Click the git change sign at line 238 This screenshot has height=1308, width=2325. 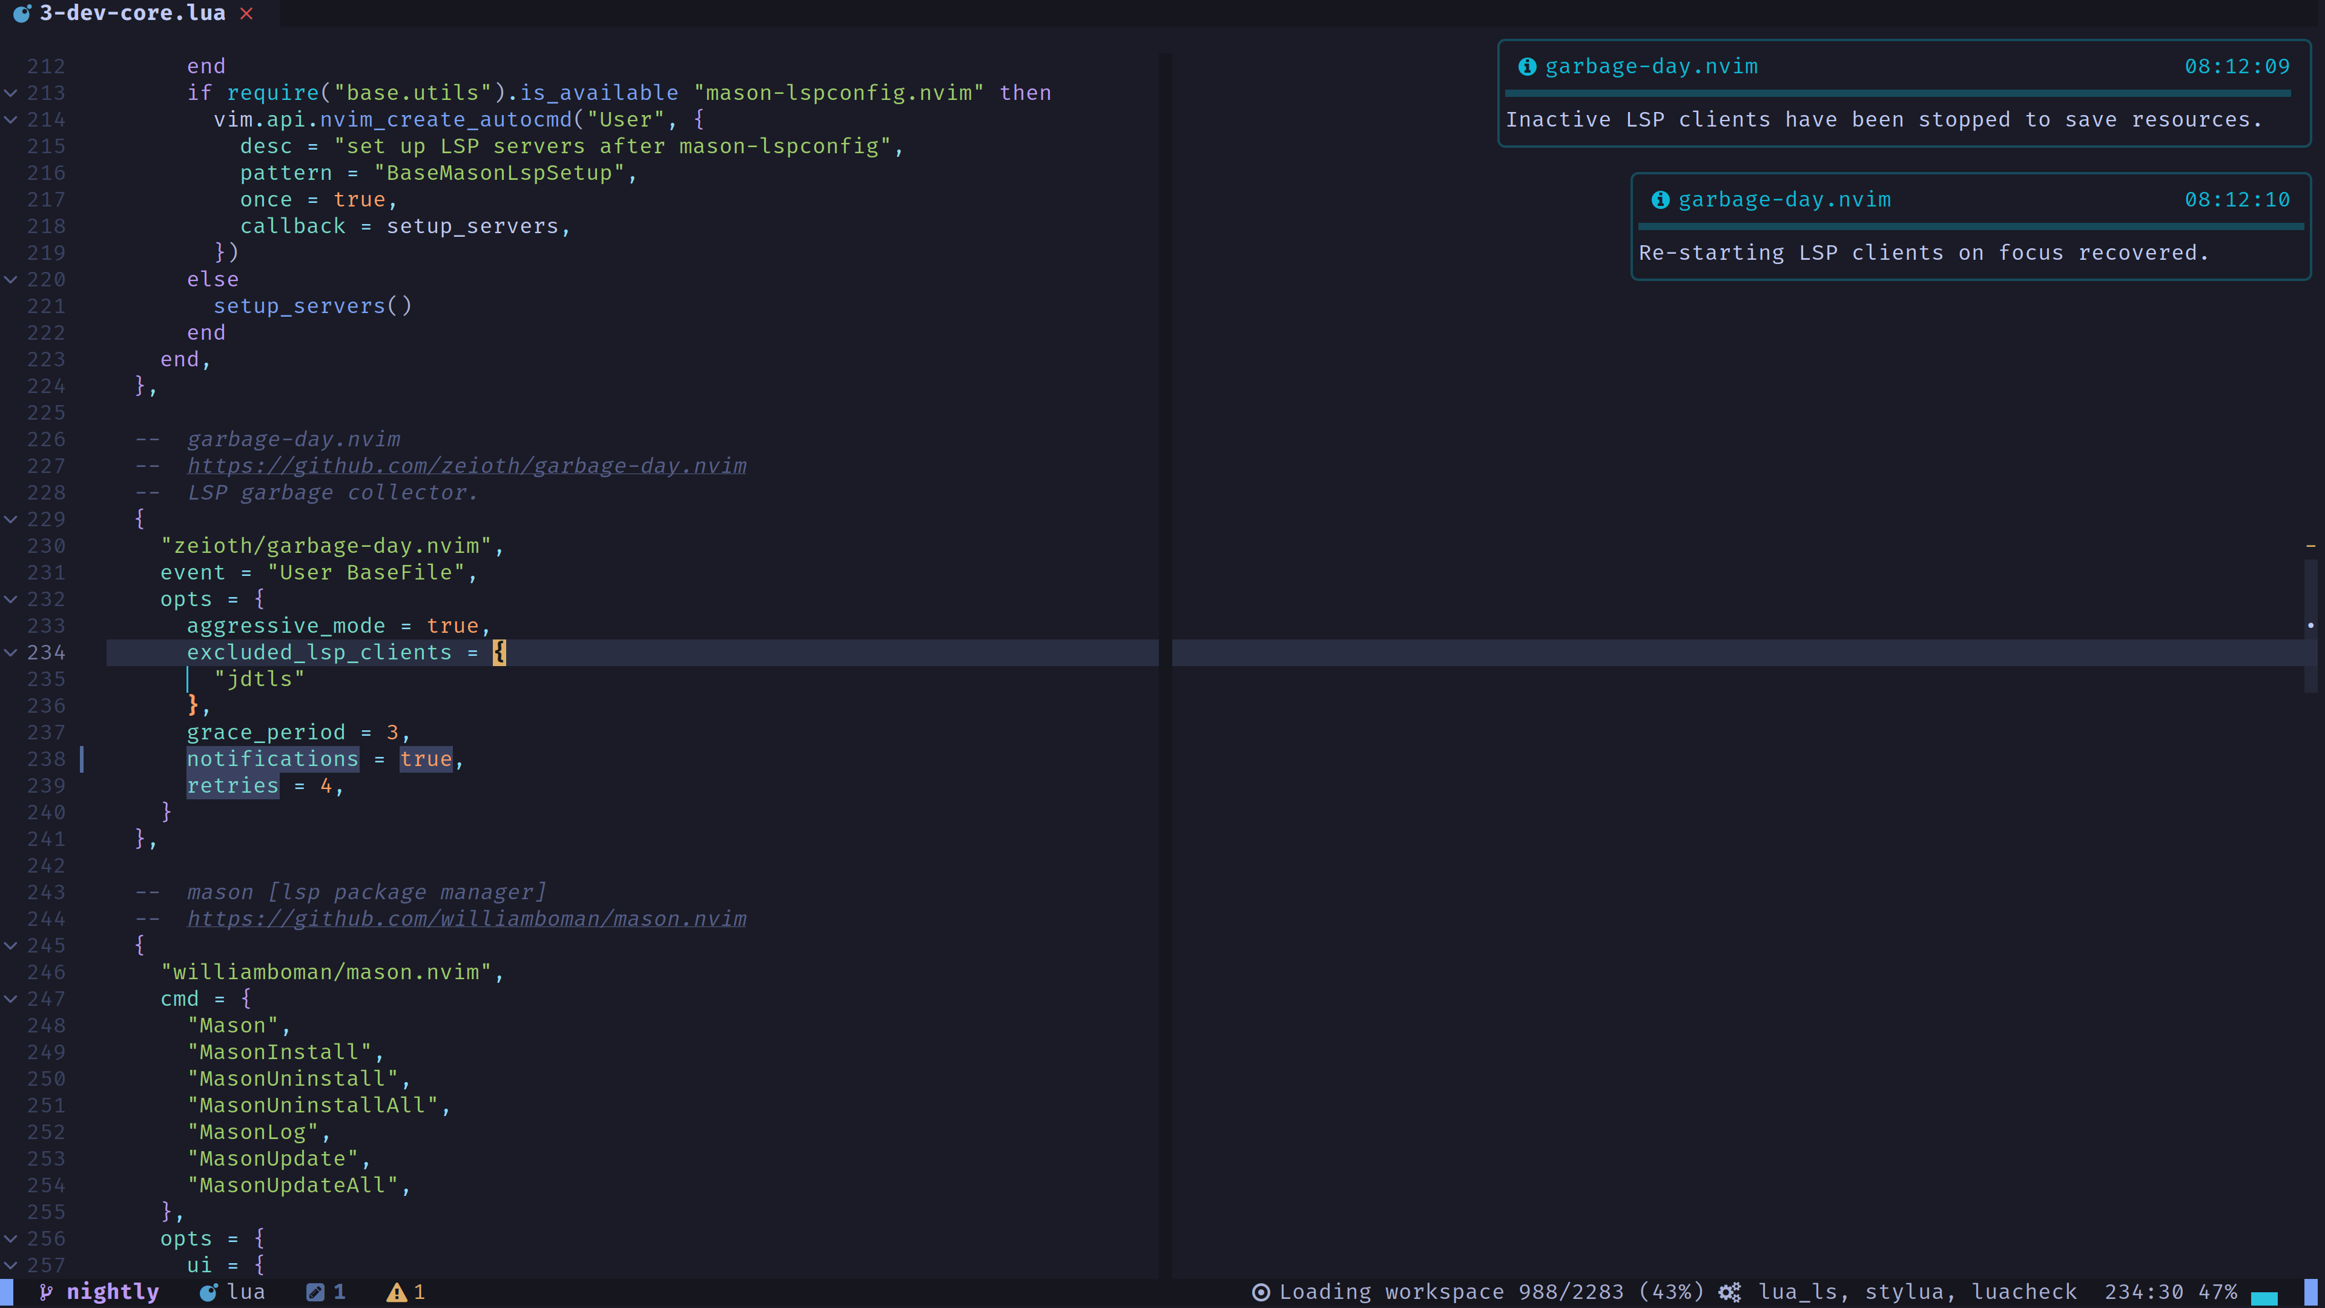coord(82,759)
